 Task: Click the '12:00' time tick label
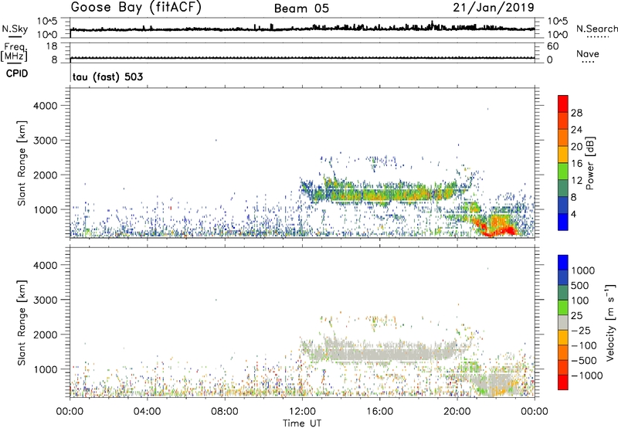point(302,412)
